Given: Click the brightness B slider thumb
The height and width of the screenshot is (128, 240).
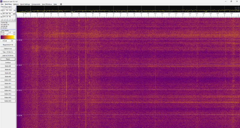Looking at the screenshot, I should pos(10,32).
